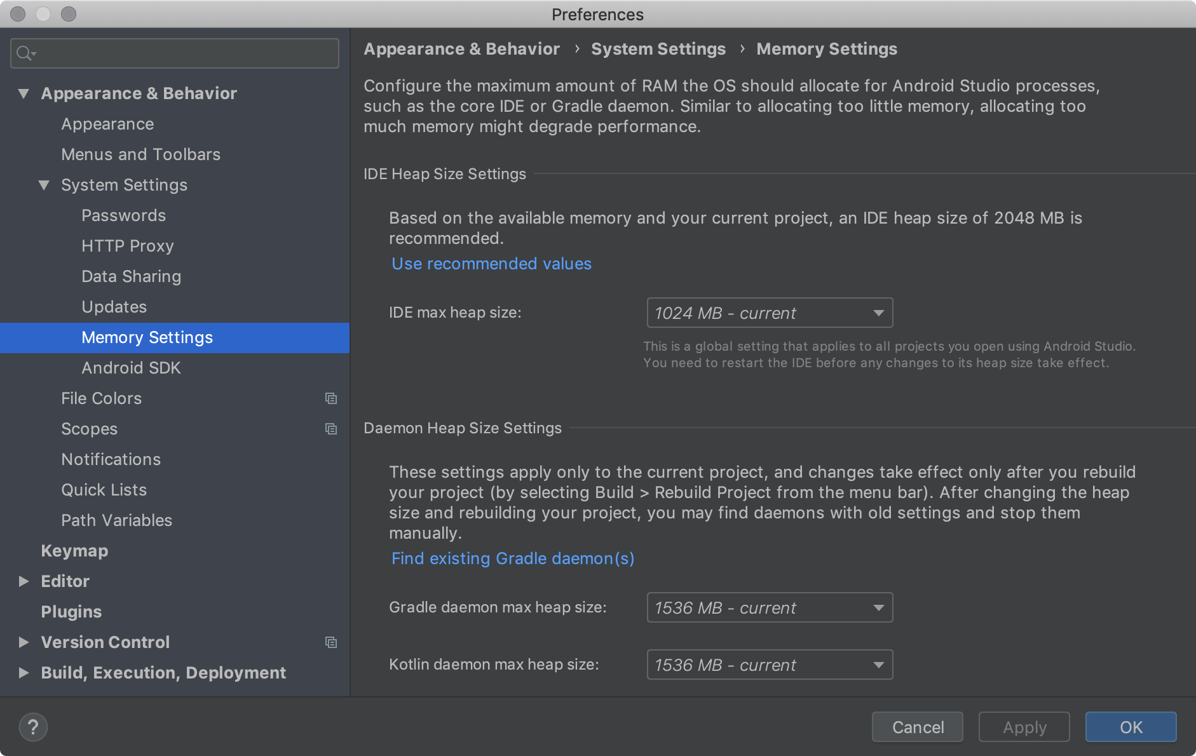Click the Use recommended values link

point(491,263)
